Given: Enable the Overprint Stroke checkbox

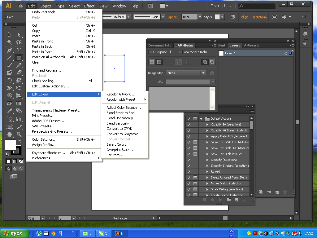Looking at the screenshot, I should pos(181,52).
